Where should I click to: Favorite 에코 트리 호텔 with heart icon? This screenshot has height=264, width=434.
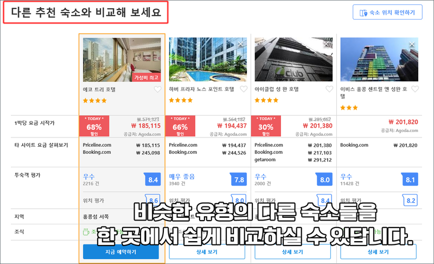(x=157, y=90)
